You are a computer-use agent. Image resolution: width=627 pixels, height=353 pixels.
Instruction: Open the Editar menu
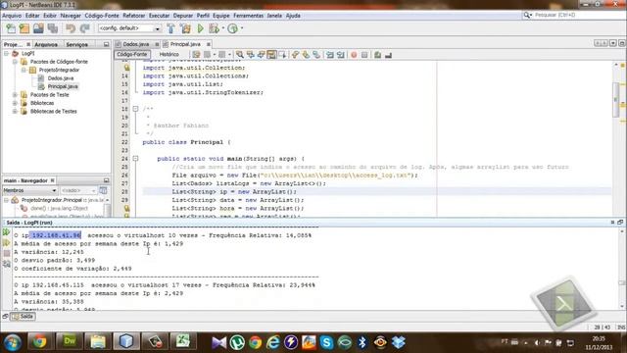click(32, 16)
